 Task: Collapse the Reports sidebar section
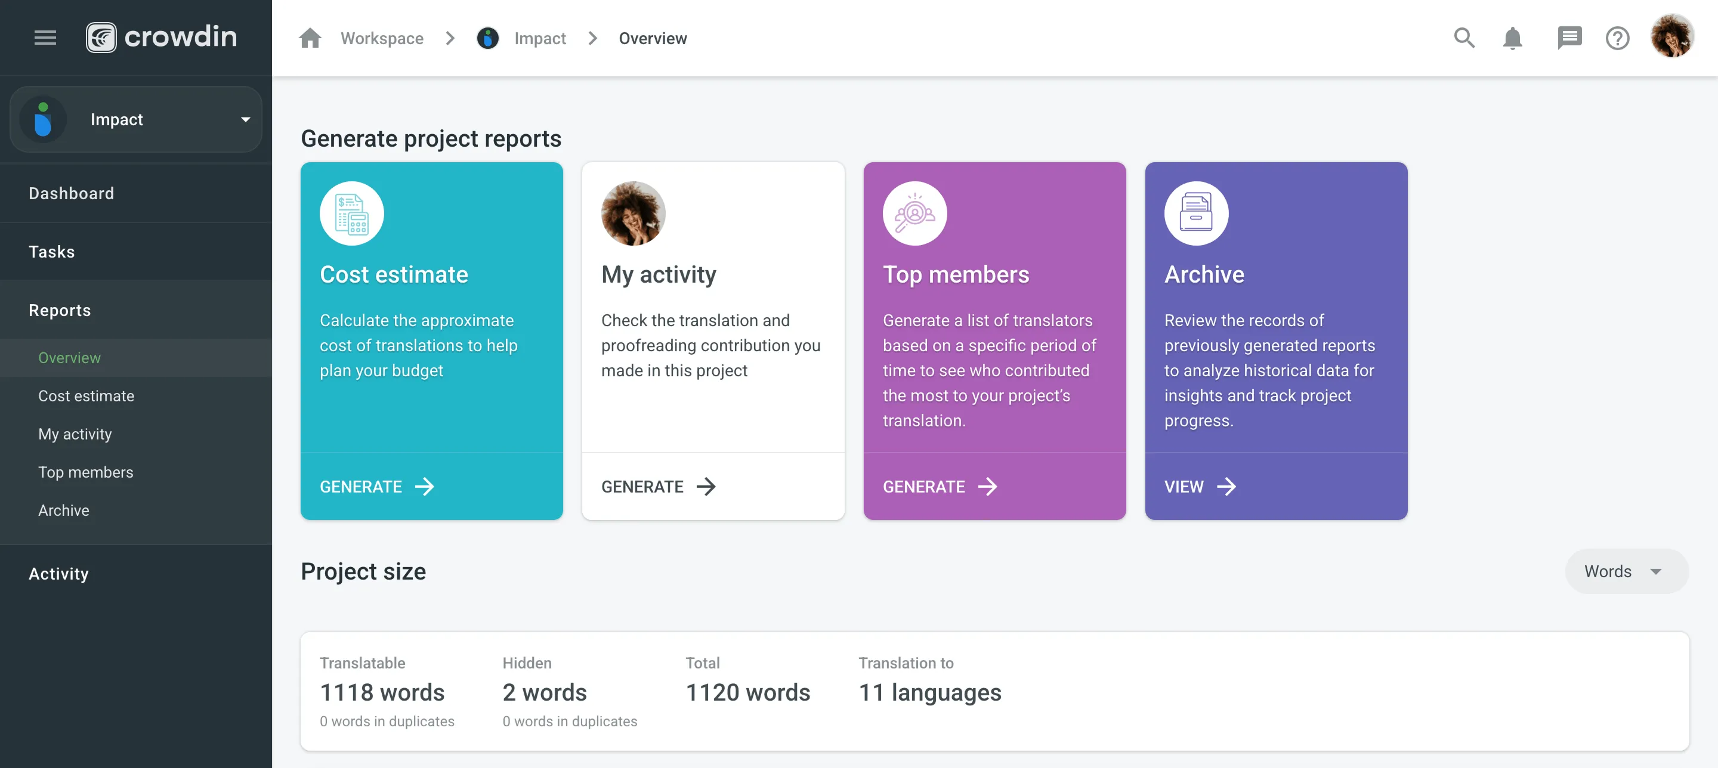click(136, 310)
